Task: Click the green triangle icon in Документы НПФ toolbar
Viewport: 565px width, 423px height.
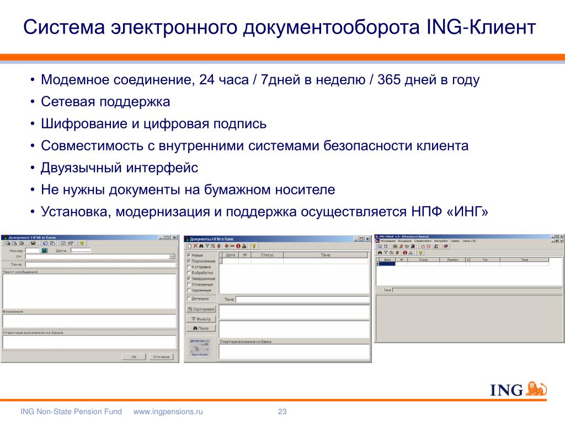Action: [244, 246]
